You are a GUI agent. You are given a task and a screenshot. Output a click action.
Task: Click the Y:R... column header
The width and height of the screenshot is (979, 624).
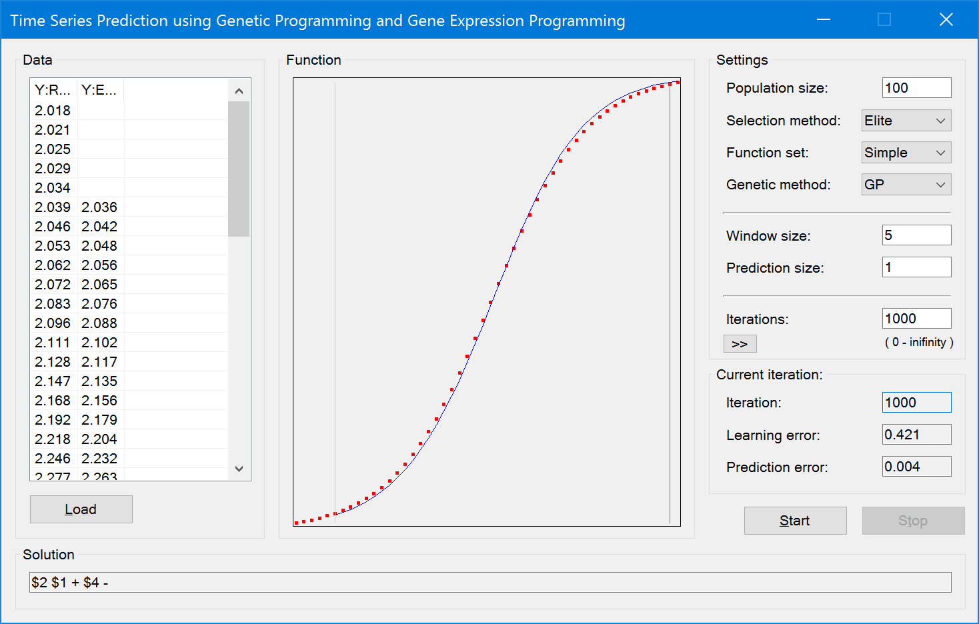[54, 90]
